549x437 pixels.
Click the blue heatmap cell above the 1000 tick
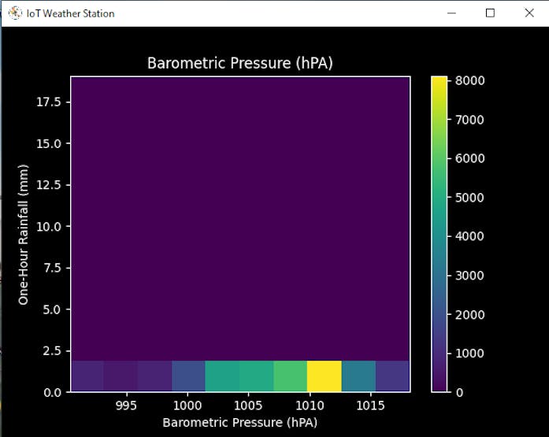pos(189,376)
